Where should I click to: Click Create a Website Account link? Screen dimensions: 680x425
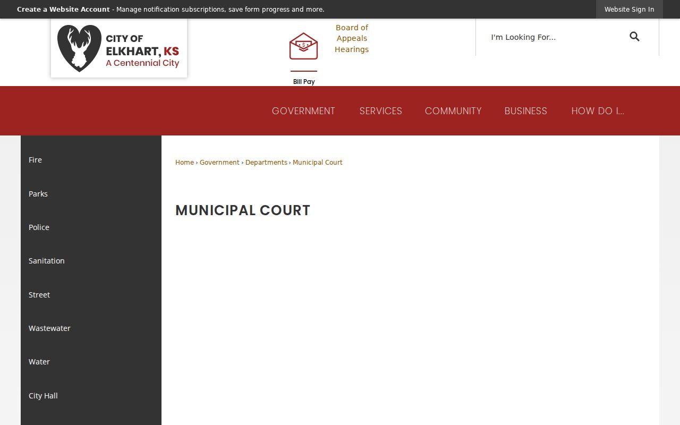pos(63,10)
